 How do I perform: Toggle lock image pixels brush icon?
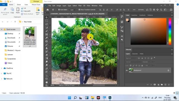click(x=133, y=66)
